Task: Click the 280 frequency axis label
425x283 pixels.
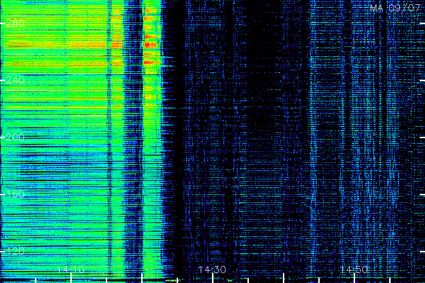Action: [x=15, y=23]
